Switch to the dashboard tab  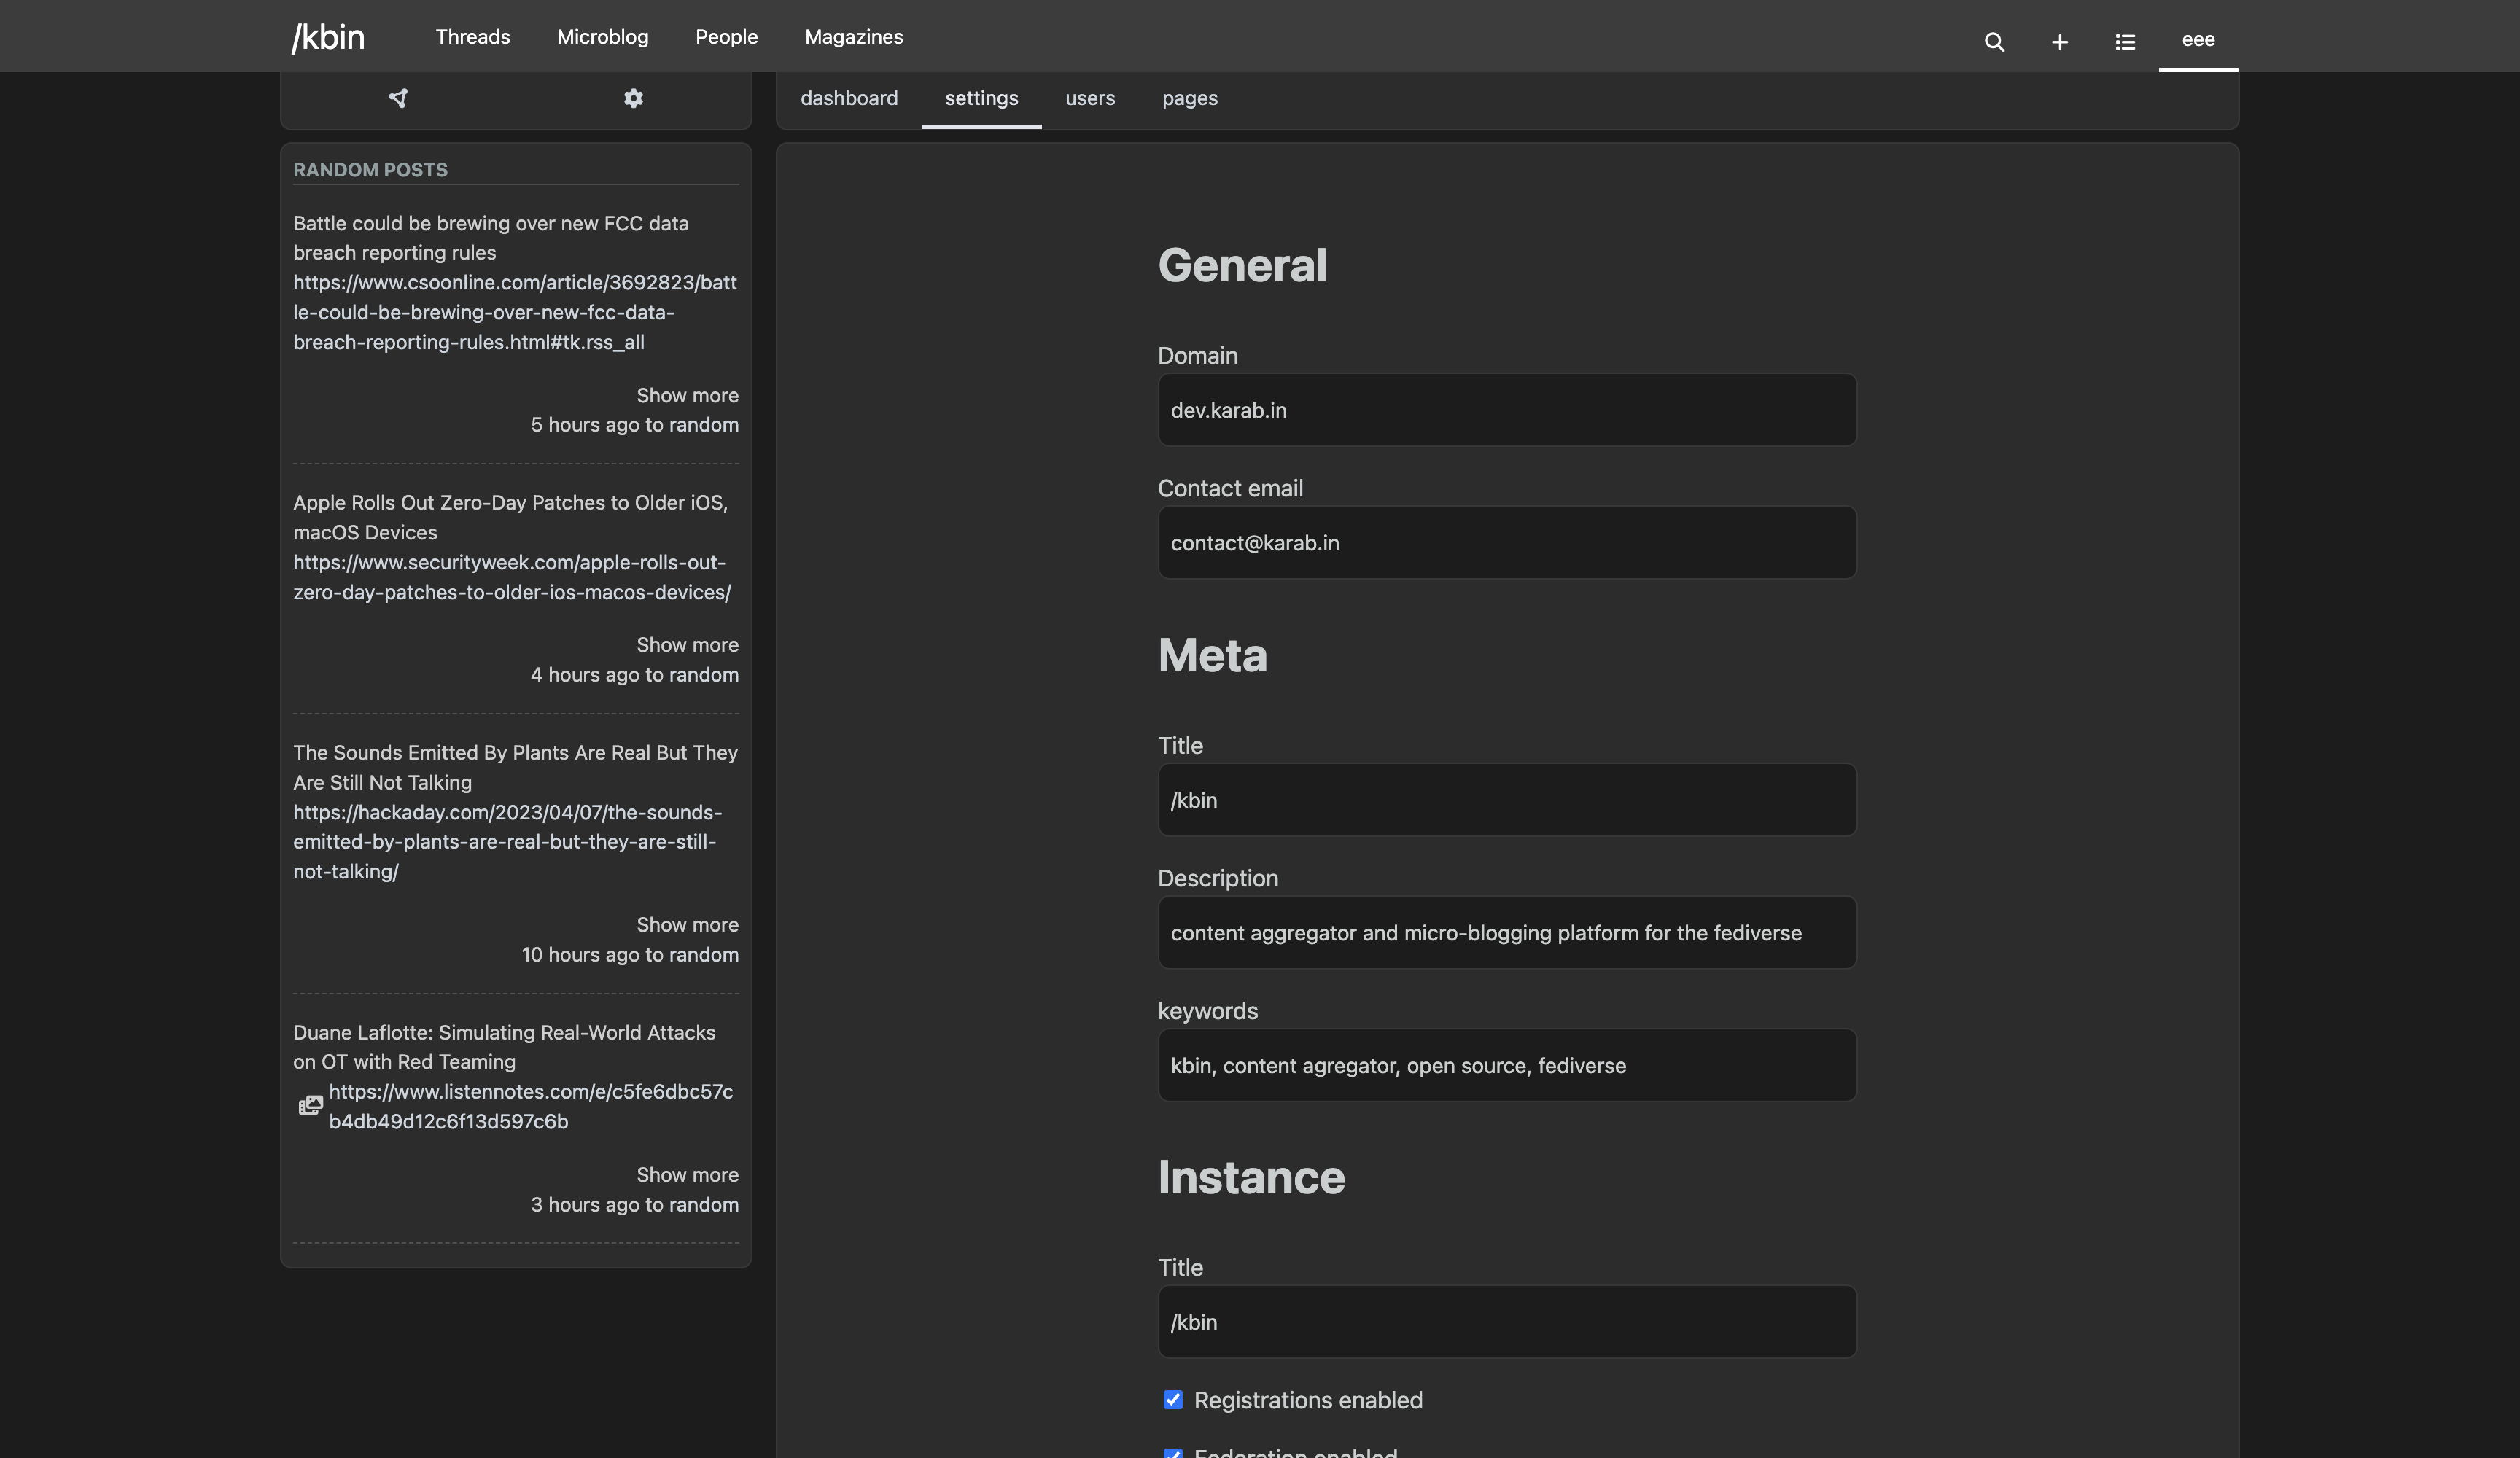[848, 98]
